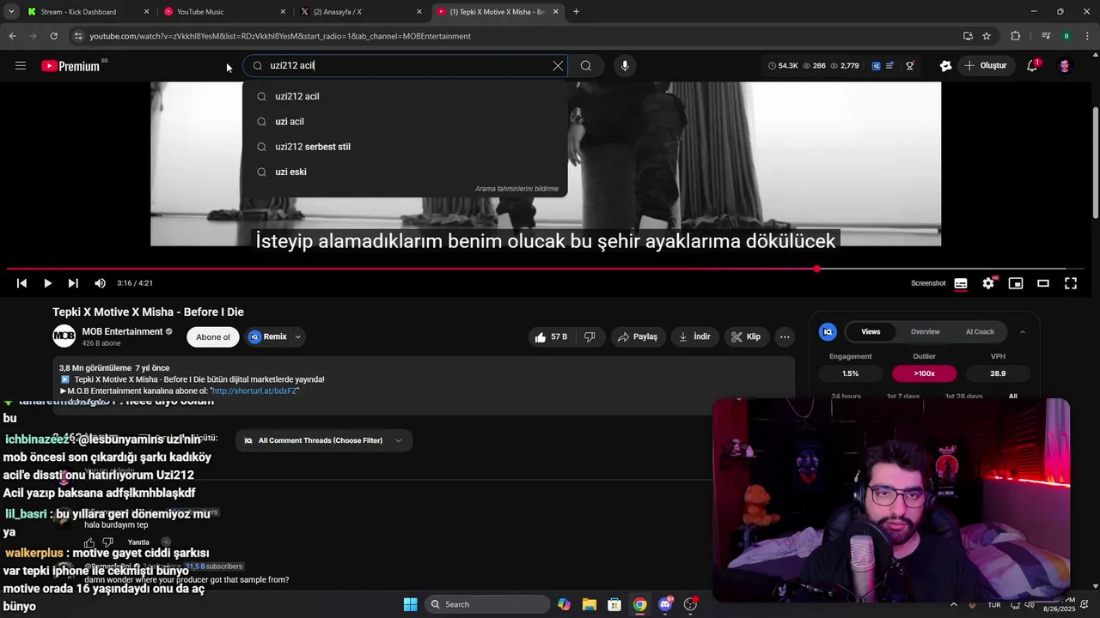1100x618 pixels.
Task: Expand the Remix dropdown arrow
Action: tap(298, 337)
